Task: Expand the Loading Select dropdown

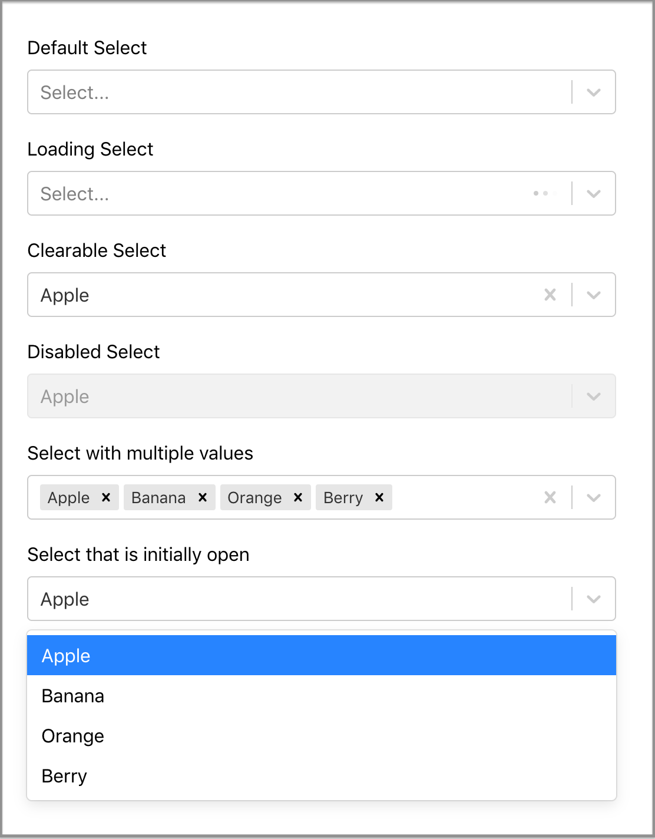Action: (593, 193)
